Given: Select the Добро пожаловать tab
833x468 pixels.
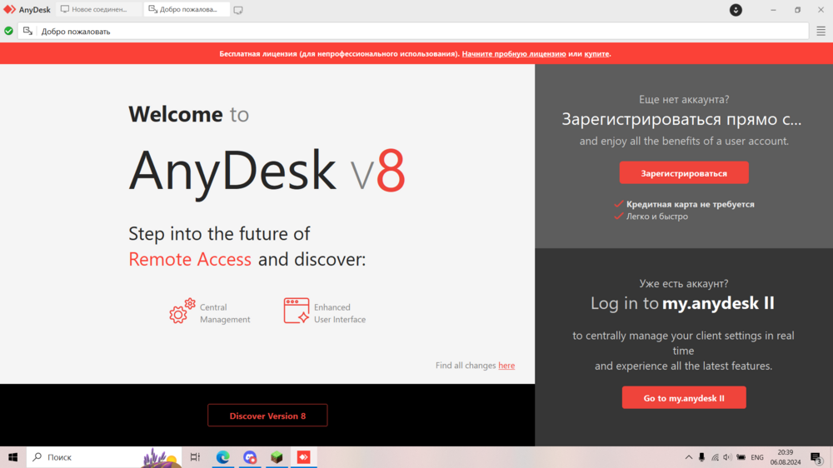Looking at the screenshot, I should pos(187,9).
